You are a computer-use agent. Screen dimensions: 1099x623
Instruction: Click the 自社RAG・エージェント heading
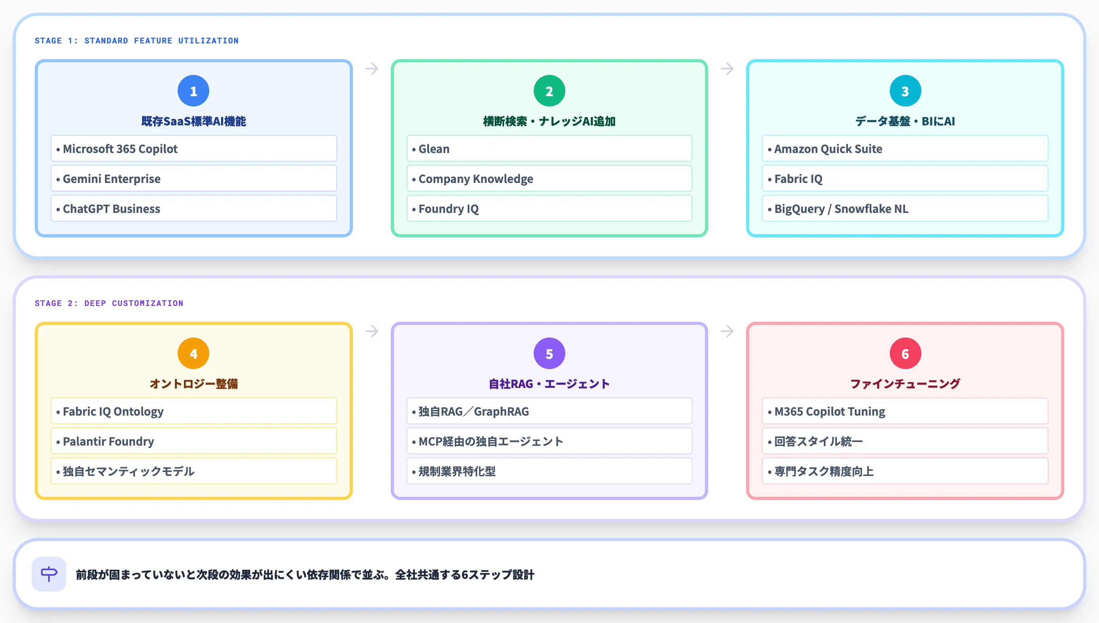(x=549, y=384)
